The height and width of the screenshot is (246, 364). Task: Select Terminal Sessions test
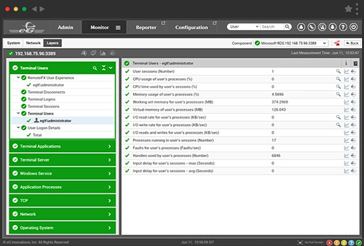[44, 107]
